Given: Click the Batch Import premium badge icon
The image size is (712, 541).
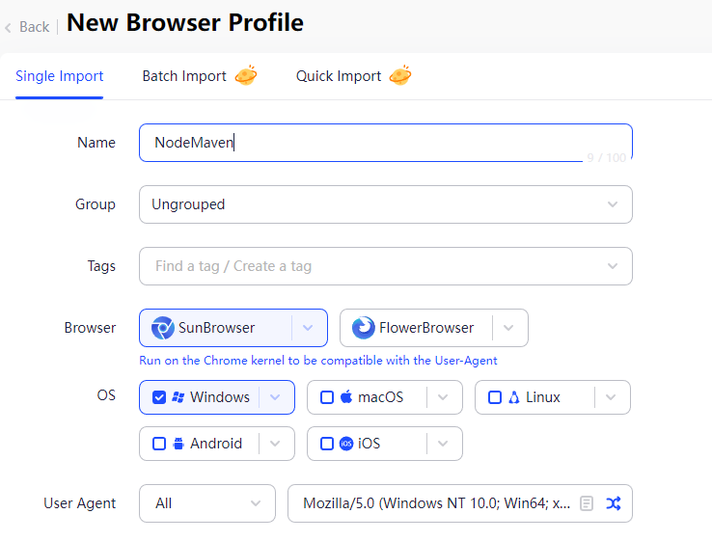Looking at the screenshot, I should pyautogui.click(x=246, y=75).
